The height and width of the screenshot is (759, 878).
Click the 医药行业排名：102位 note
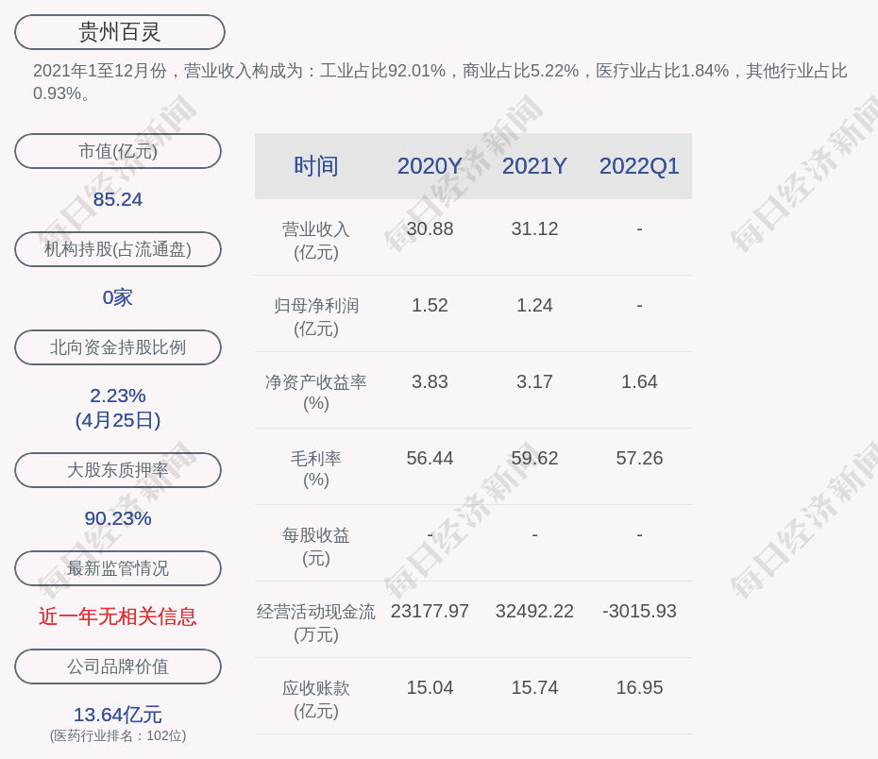(118, 735)
